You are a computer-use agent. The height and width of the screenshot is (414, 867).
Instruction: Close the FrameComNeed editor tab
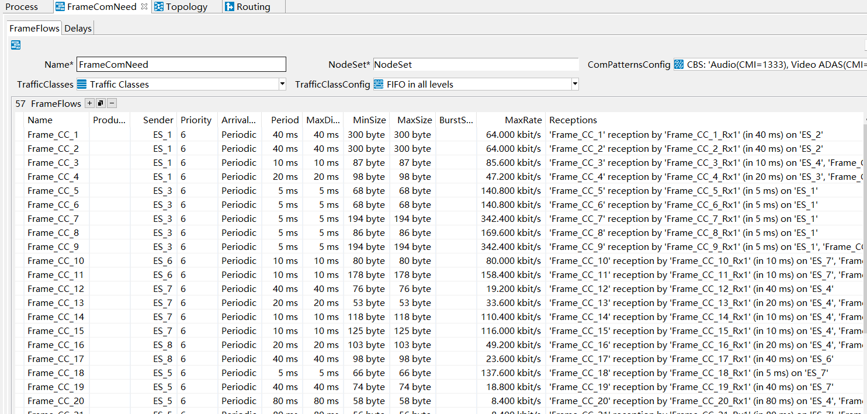pos(144,7)
